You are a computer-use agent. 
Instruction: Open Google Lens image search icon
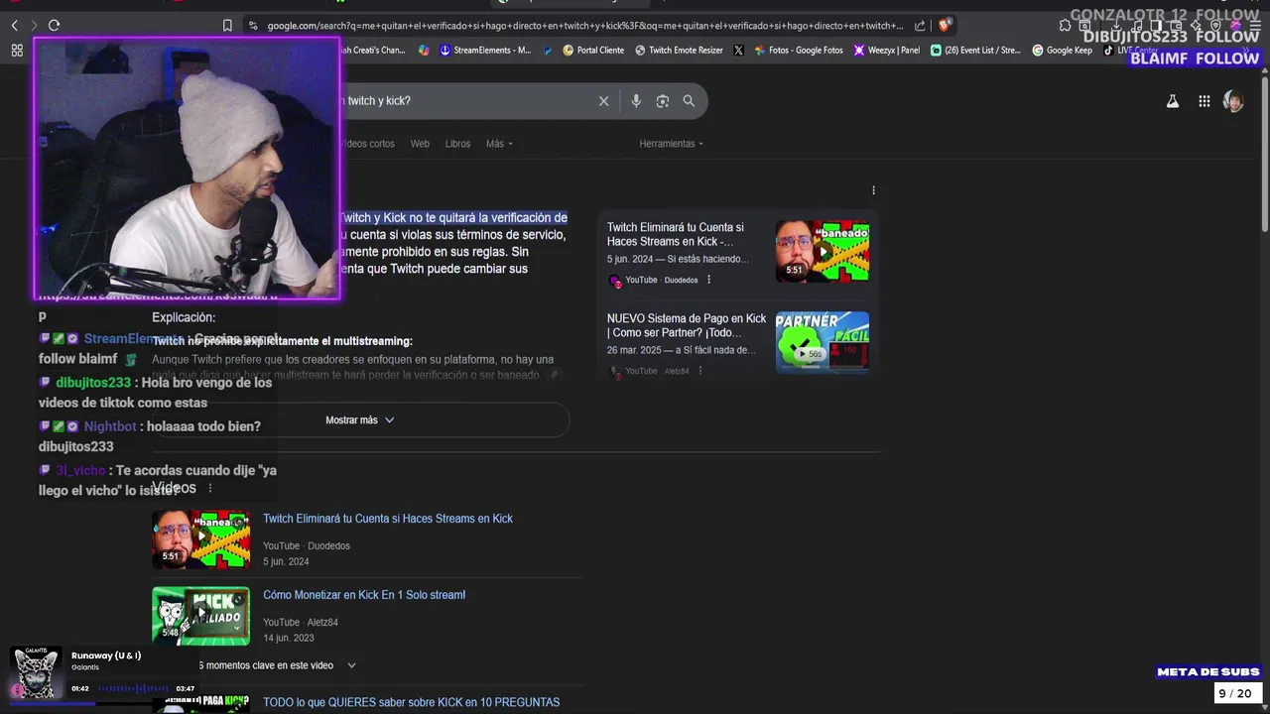pyautogui.click(x=663, y=101)
